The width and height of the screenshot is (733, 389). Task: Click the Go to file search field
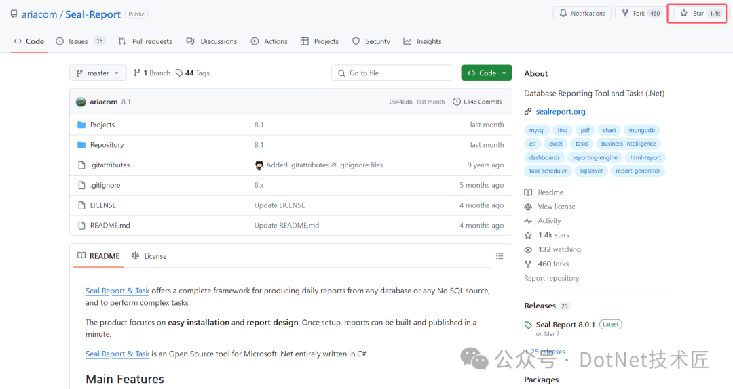click(x=392, y=73)
